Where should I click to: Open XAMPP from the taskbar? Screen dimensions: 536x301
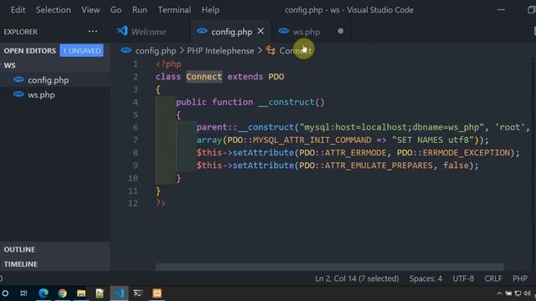157,293
